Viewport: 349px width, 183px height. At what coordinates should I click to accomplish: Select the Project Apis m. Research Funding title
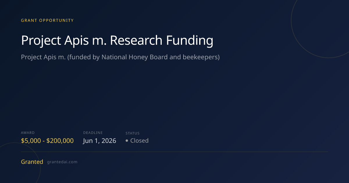(x=117, y=40)
